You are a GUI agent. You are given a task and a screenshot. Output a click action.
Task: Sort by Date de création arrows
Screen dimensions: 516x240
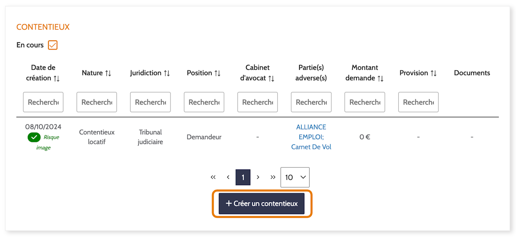tap(56, 78)
